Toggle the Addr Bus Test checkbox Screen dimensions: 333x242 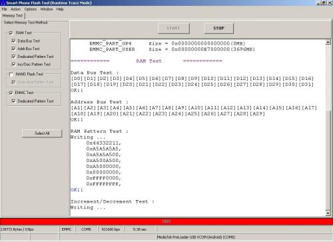pos(13,49)
